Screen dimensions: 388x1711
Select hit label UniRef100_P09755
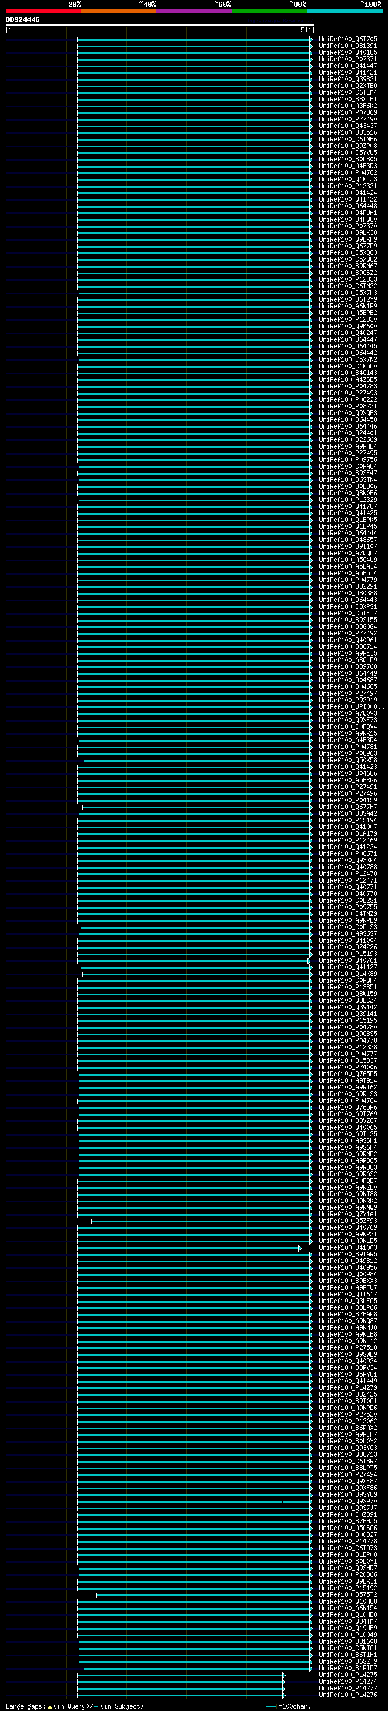tap(348, 907)
